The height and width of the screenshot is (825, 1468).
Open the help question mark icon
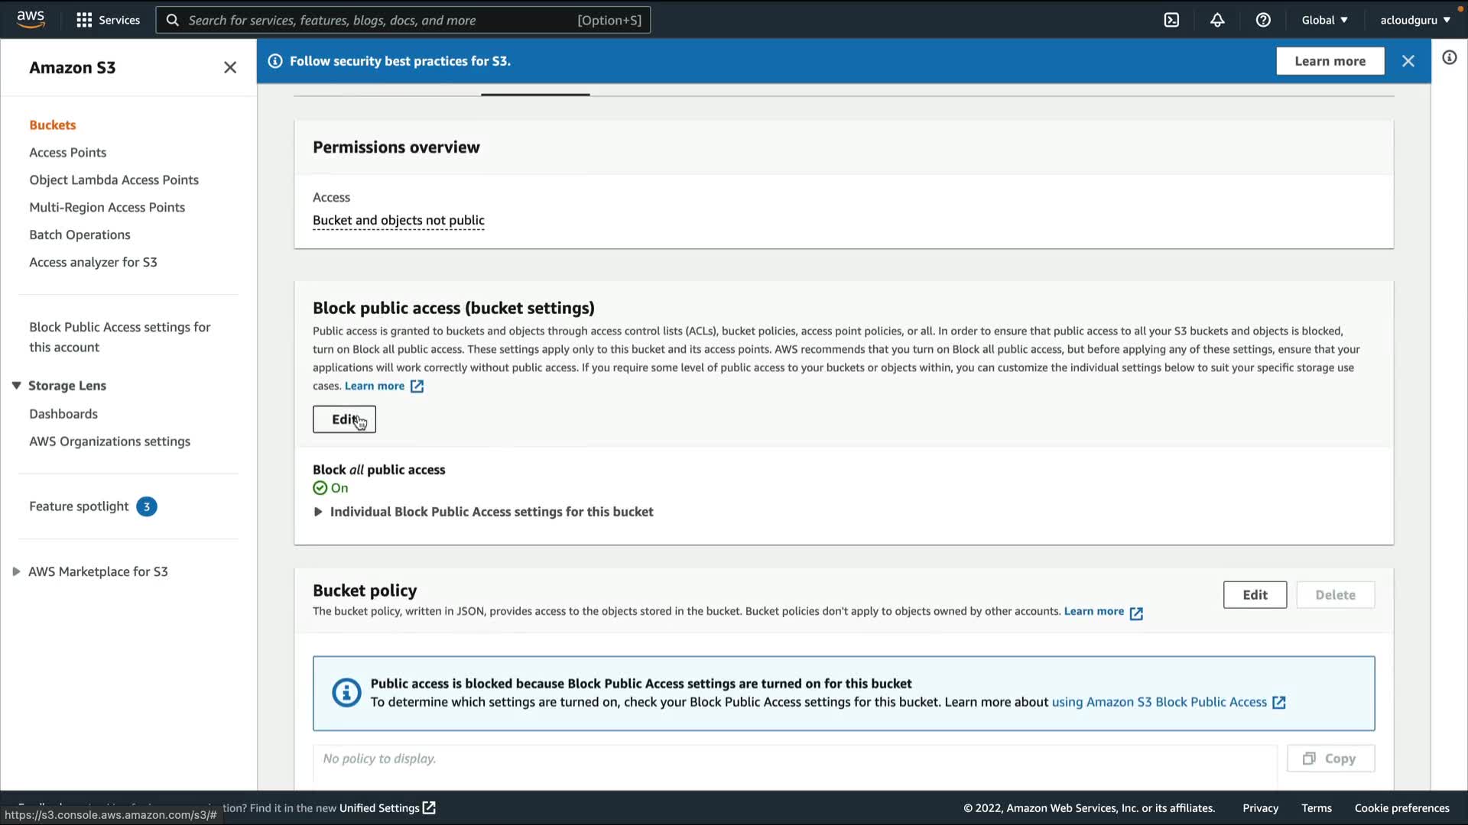coord(1263,20)
